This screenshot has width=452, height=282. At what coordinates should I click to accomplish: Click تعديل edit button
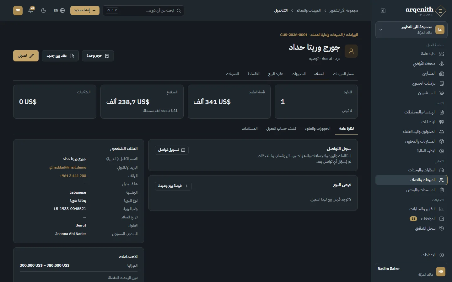pyautogui.click(x=26, y=56)
